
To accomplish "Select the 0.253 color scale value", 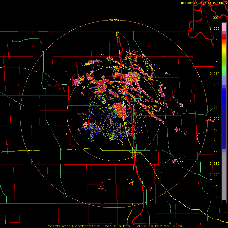I will pos(215,186).
